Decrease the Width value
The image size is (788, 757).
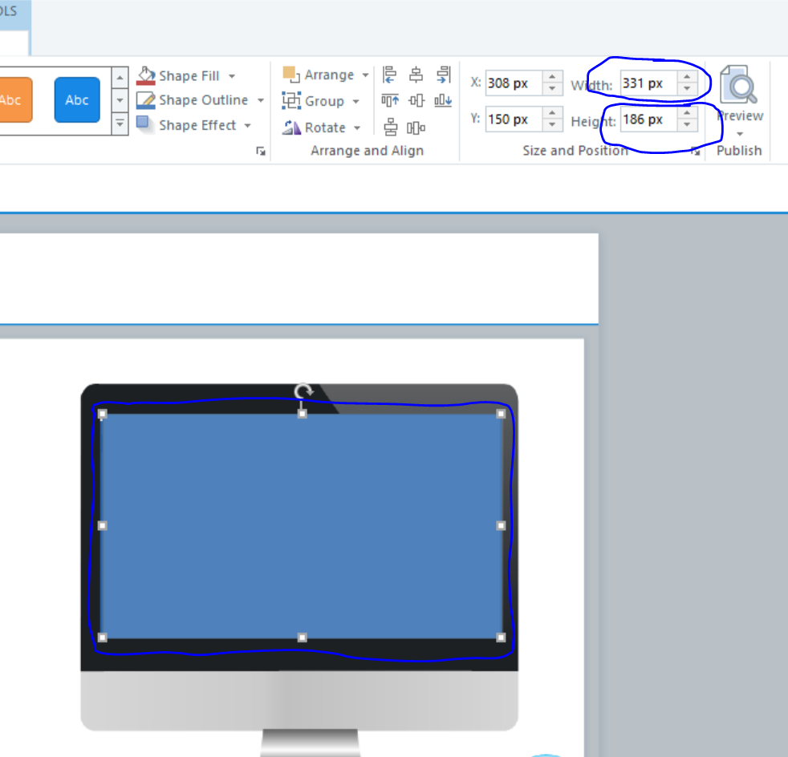click(687, 89)
